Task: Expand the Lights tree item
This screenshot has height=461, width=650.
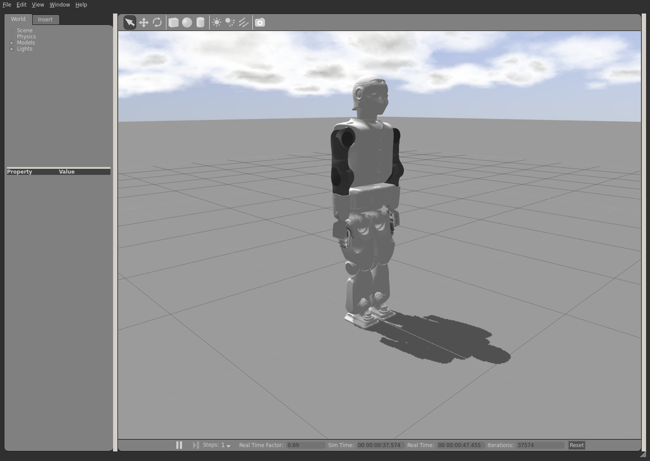Action: click(x=12, y=49)
